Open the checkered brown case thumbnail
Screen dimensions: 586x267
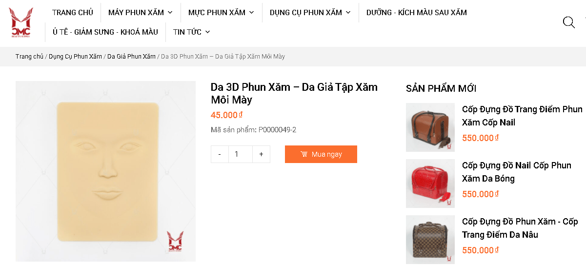coord(430,240)
